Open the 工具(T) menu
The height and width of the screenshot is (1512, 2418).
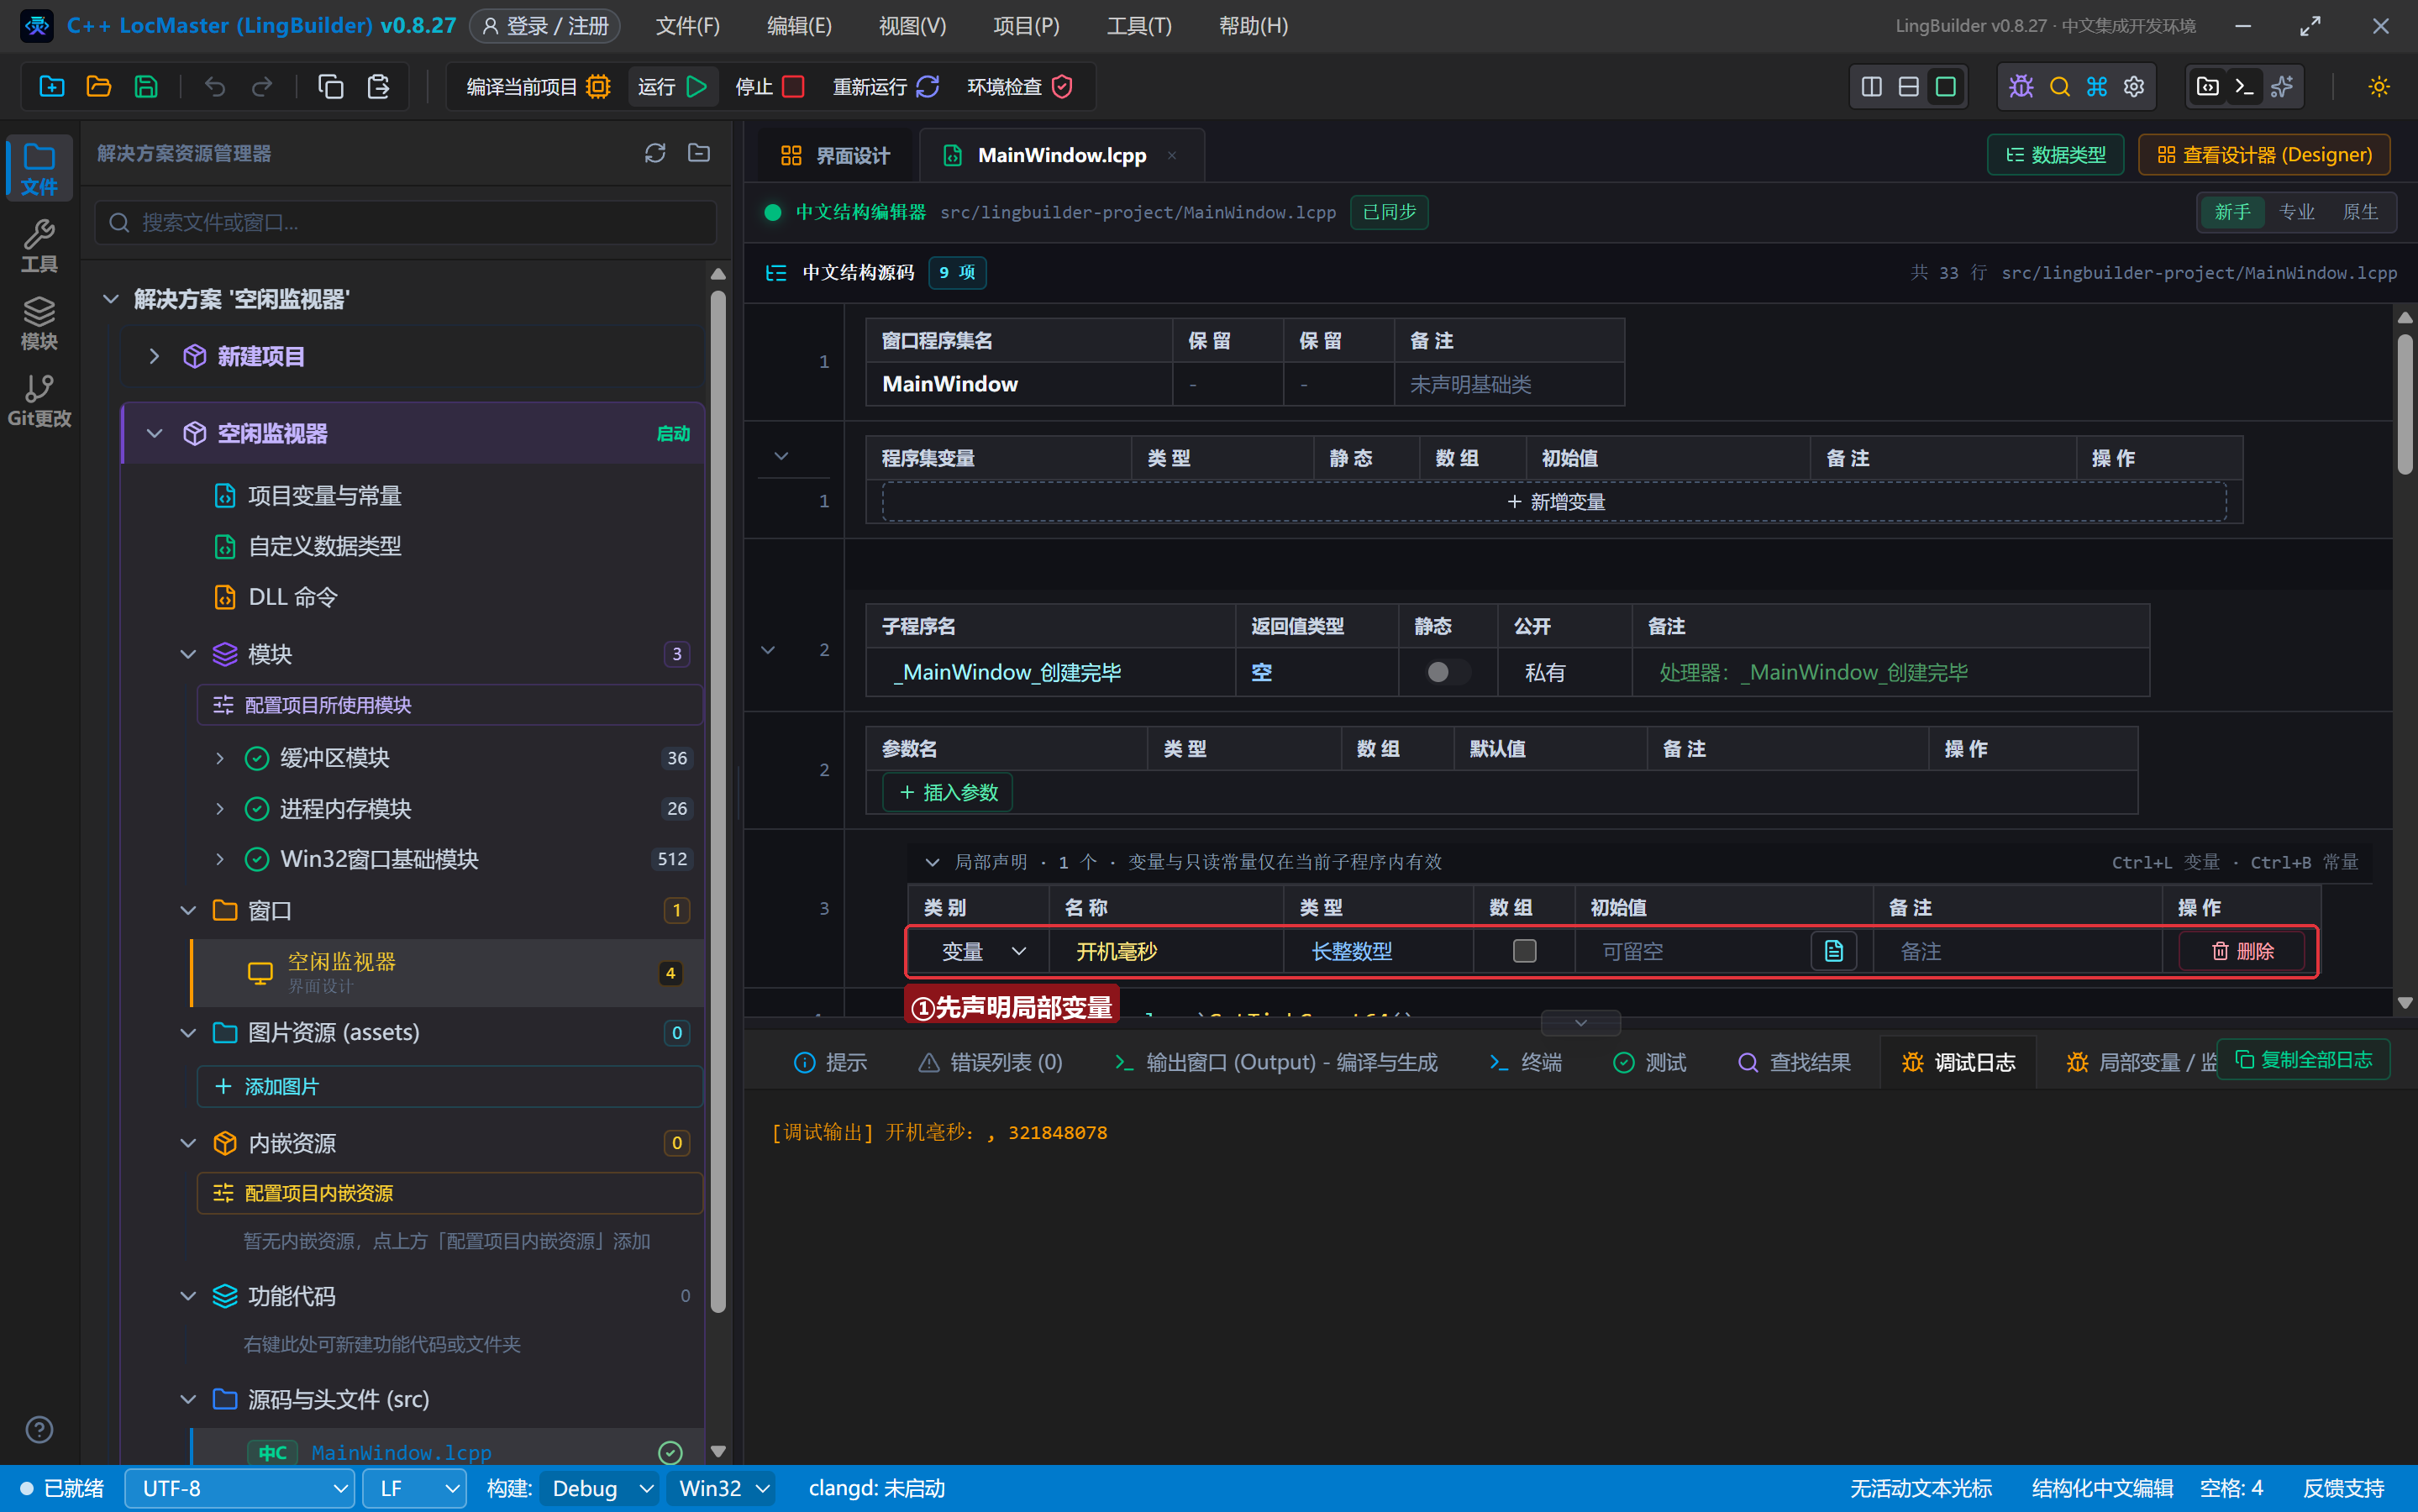point(1139,26)
